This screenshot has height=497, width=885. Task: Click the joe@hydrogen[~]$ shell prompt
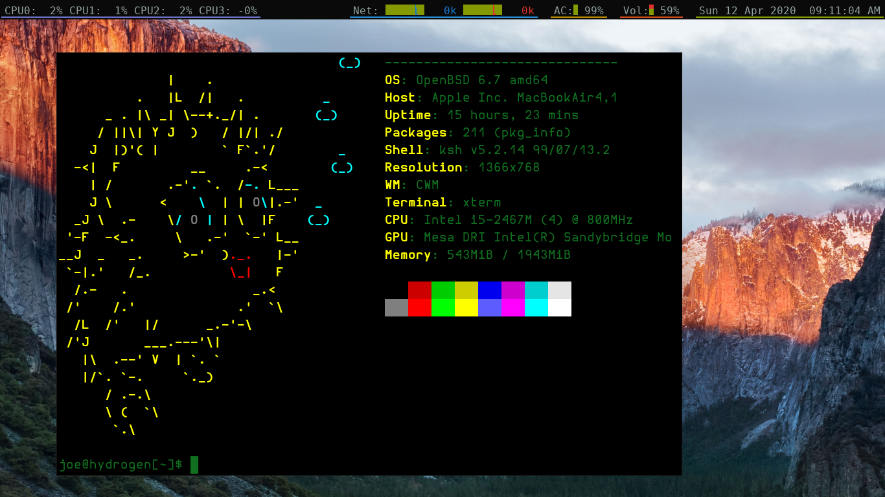click(x=121, y=465)
